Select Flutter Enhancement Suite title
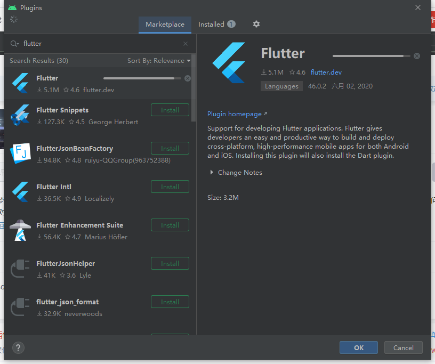The image size is (435, 364). click(x=79, y=225)
